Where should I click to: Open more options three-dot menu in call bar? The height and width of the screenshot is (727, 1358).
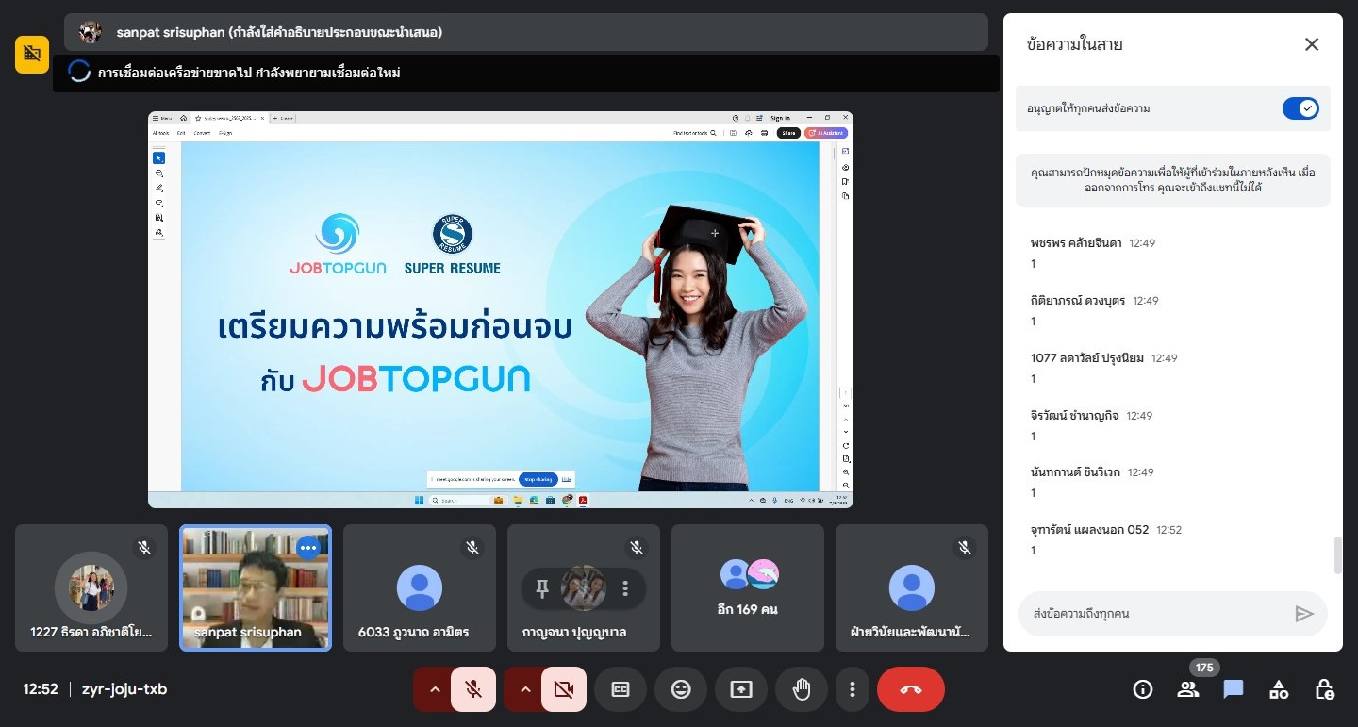point(853,689)
